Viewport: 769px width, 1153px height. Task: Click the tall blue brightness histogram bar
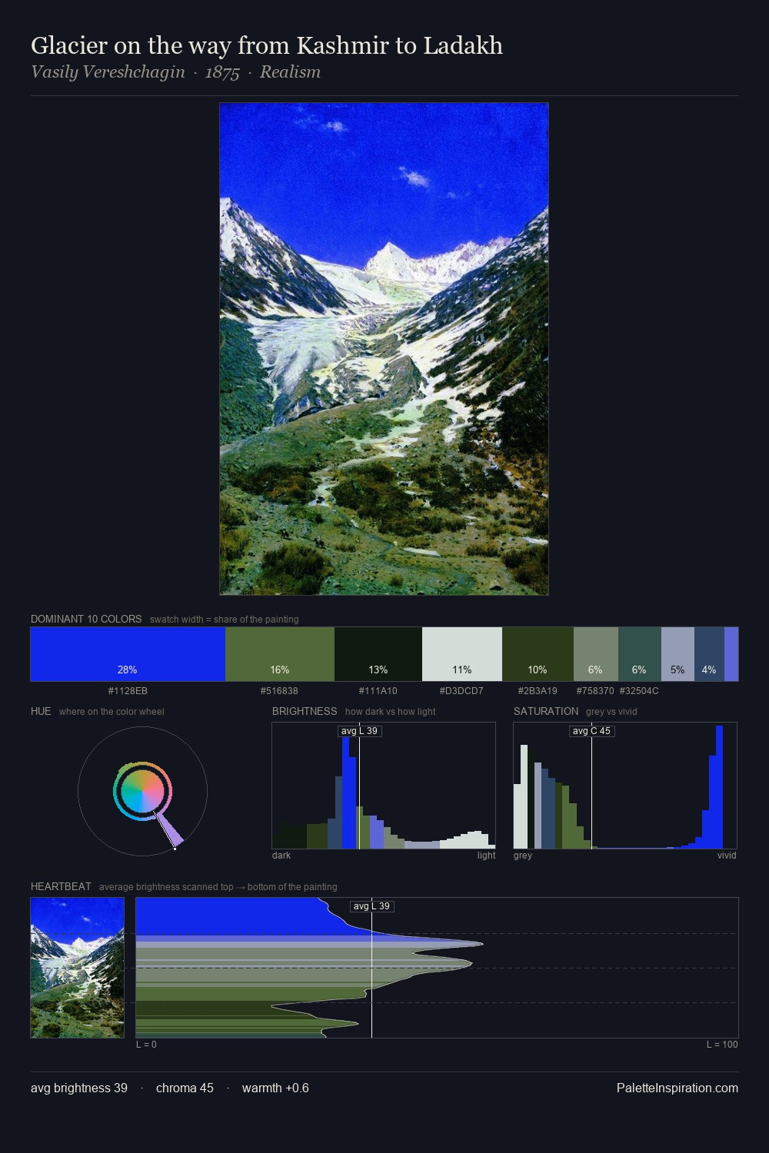(x=345, y=792)
